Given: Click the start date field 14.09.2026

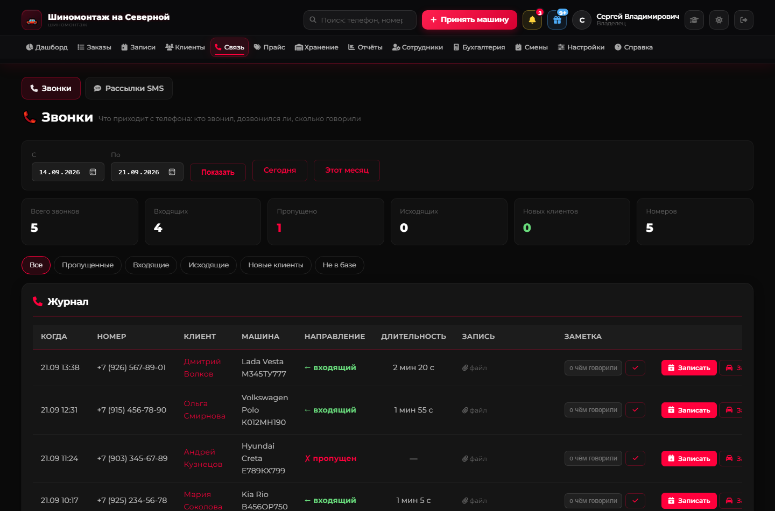Looking at the screenshot, I should point(68,172).
